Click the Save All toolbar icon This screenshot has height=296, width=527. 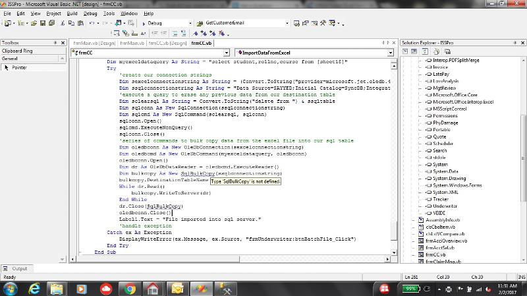click(x=51, y=23)
